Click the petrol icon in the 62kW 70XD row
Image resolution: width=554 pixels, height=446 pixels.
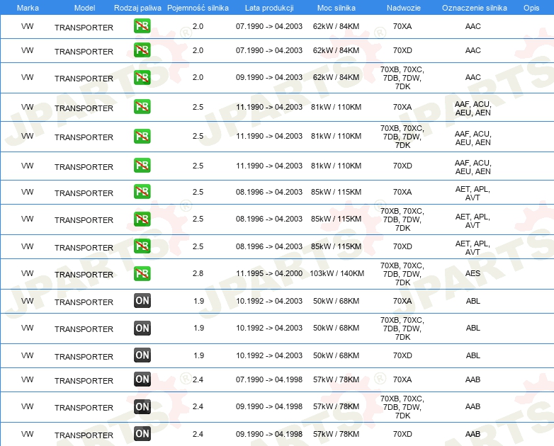click(x=142, y=50)
